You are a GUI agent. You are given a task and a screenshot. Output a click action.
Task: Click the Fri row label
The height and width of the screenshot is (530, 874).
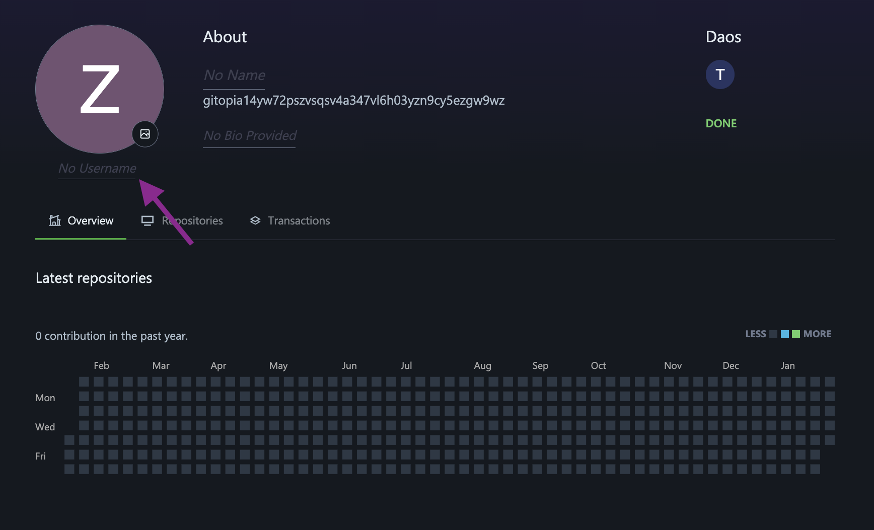pyautogui.click(x=40, y=456)
